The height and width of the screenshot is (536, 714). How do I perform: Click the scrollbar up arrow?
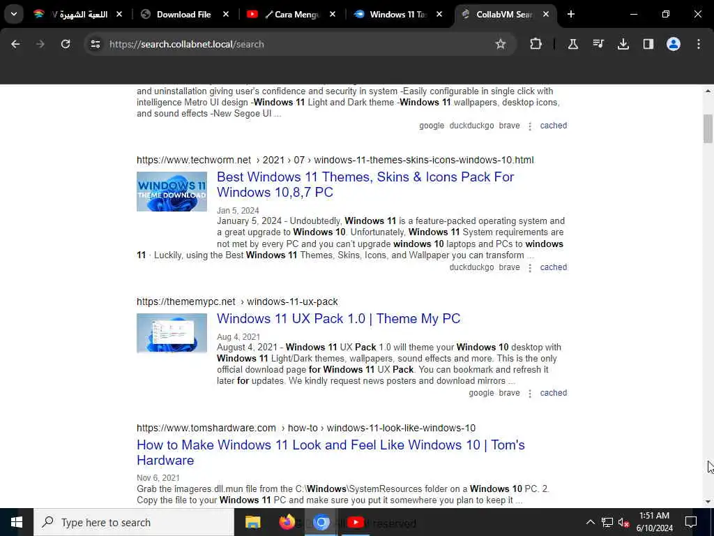click(708, 91)
